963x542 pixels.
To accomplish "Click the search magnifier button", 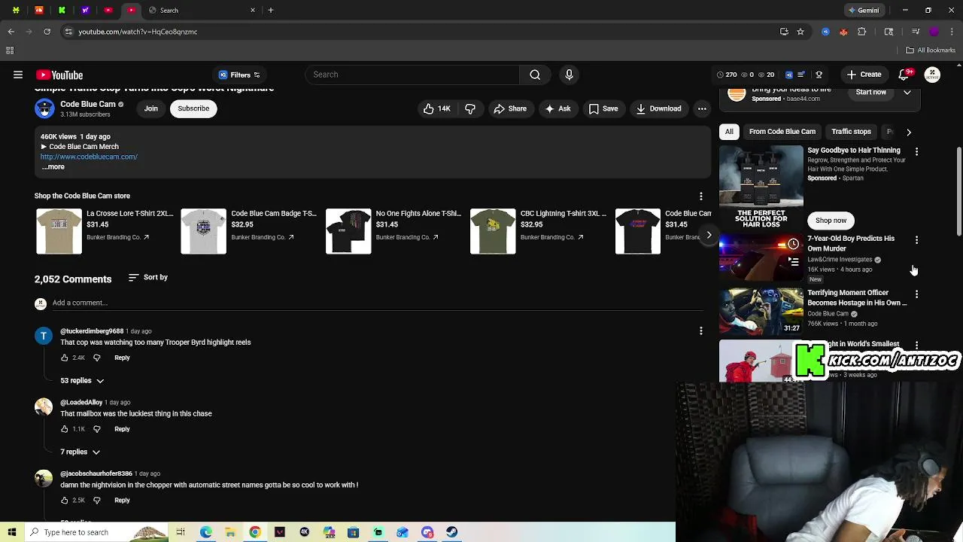I will coord(535,75).
